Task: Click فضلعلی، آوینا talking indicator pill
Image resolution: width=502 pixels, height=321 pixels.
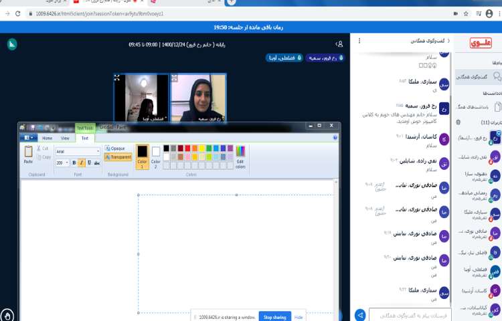Action: click(284, 58)
